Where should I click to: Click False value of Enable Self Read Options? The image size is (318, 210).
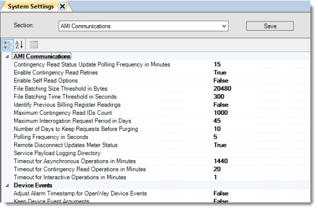221,81
